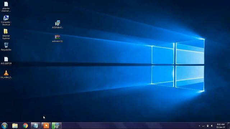This screenshot has width=230, height=129.
Task: Select the Computer - Shortcut desktop icon
Action: (x=6, y=20)
